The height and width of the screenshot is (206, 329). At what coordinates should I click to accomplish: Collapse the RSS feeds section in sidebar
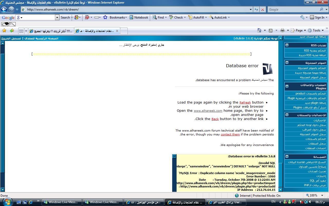(x=287, y=45)
